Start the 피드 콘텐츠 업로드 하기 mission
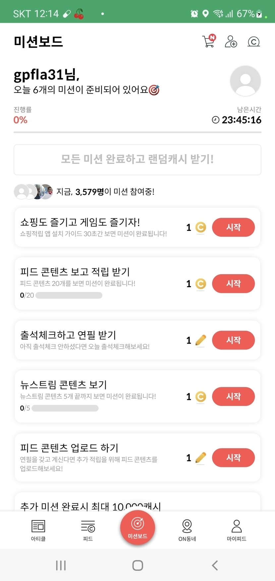The image size is (275, 581). pyautogui.click(x=233, y=458)
